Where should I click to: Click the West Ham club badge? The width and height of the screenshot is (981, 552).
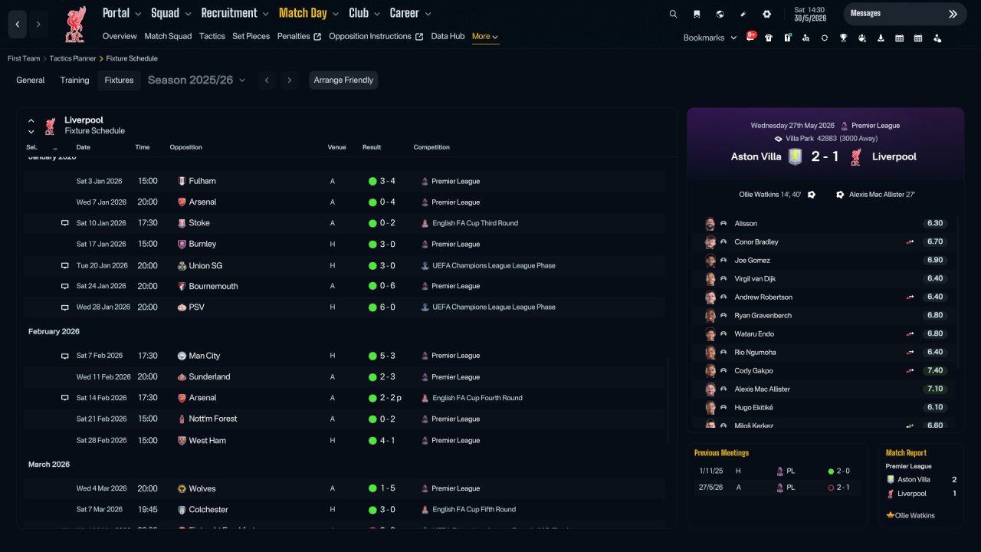(x=182, y=441)
